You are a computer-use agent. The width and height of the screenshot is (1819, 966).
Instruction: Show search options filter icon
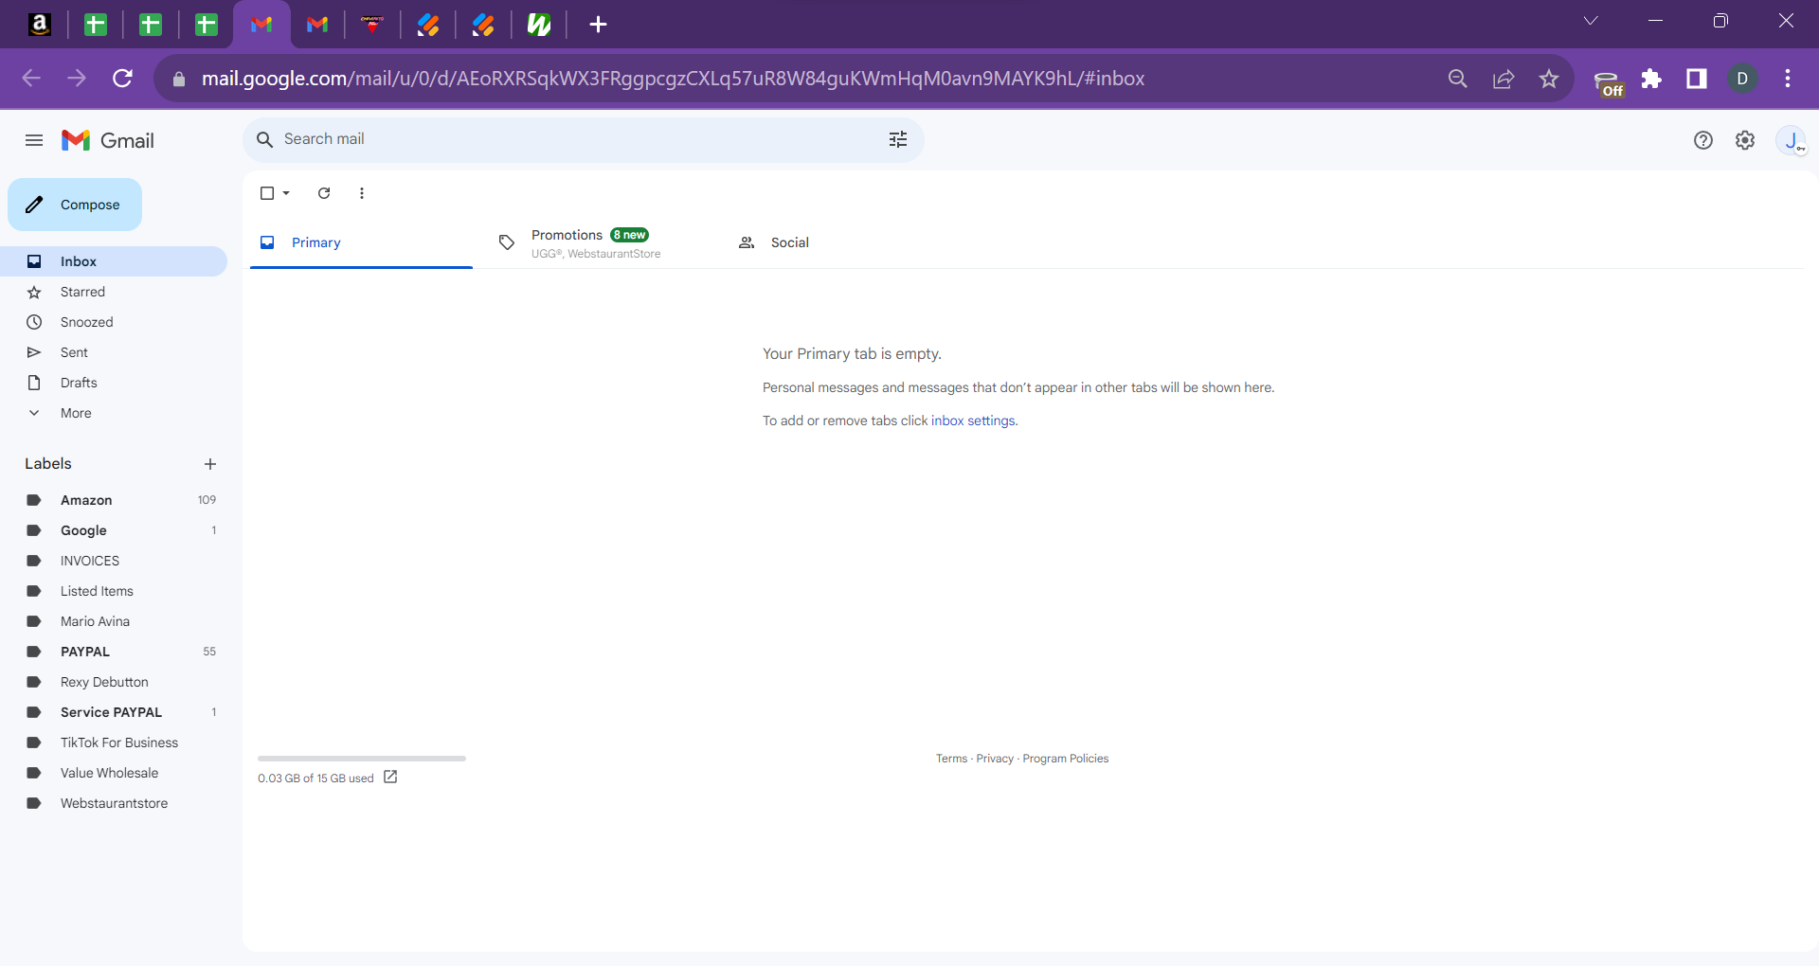tap(898, 139)
